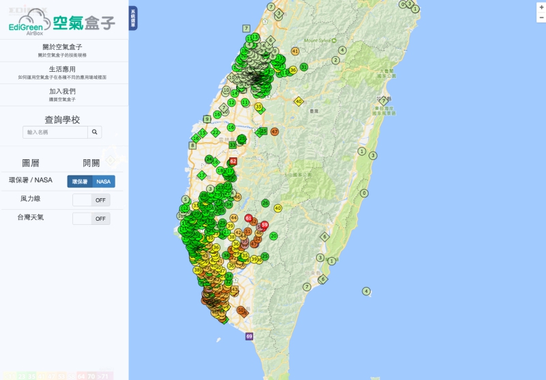Open the yellow diamond marker 40
The image size is (546, 380).
coord(298,102)
